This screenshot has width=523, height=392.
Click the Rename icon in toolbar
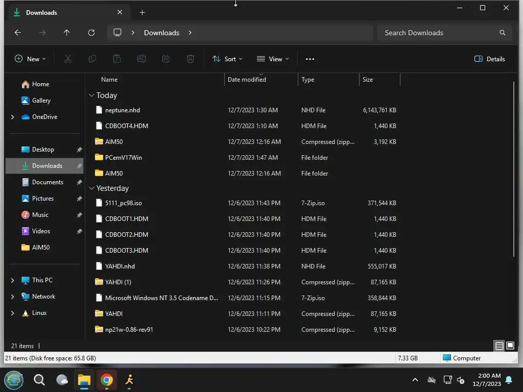pos(141,59)
